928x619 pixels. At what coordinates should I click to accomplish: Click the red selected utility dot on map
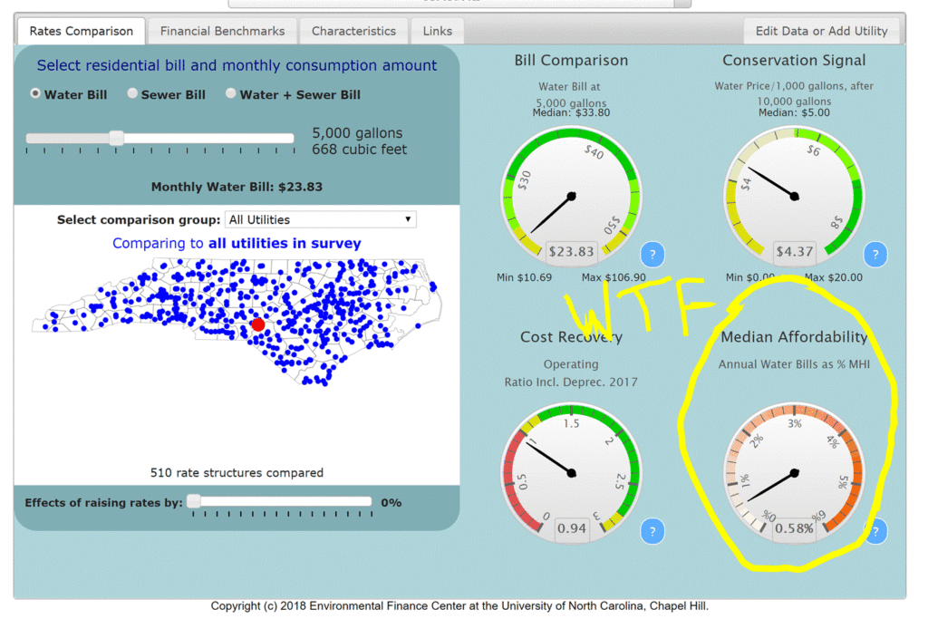[258, 324]
